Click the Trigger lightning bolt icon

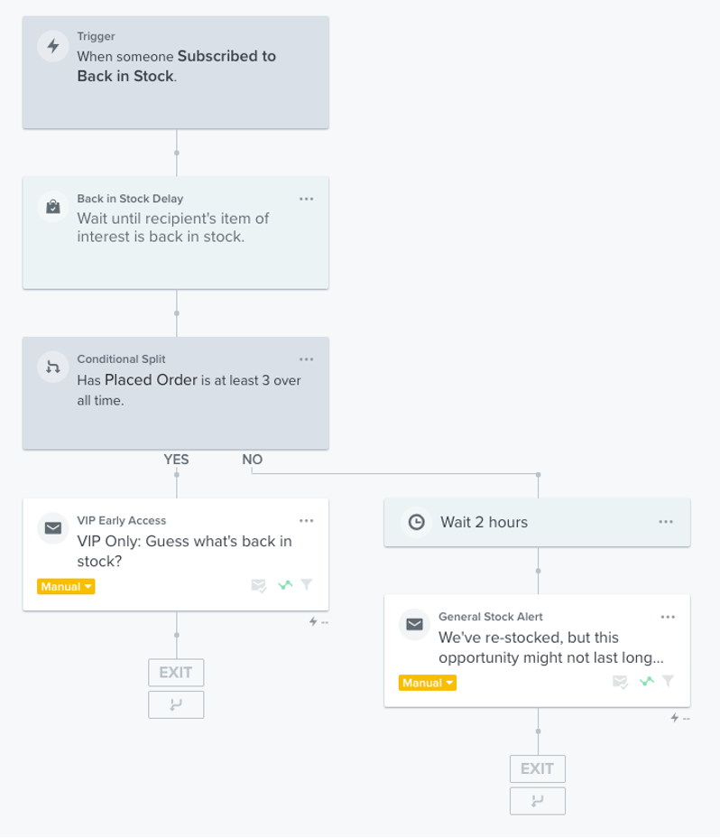[53, 47]
